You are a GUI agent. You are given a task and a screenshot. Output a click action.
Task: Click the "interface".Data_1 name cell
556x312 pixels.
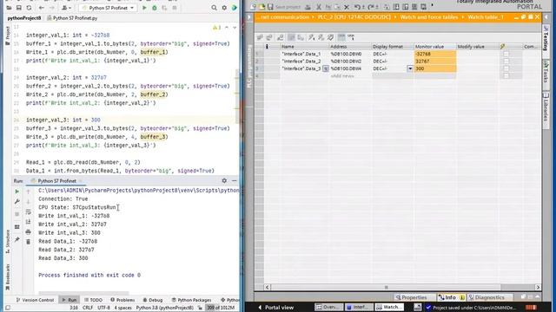(x=304, y=54)
